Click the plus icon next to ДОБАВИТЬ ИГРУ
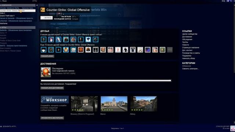This screenshot has width=235, height=132. tap(1, 126)
